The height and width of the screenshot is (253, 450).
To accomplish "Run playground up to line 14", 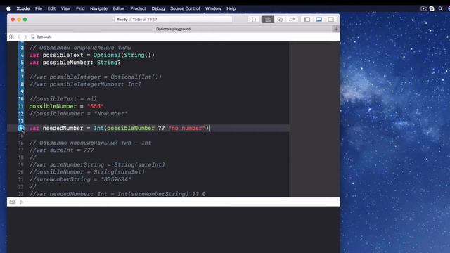I will (x=21, y=128).
